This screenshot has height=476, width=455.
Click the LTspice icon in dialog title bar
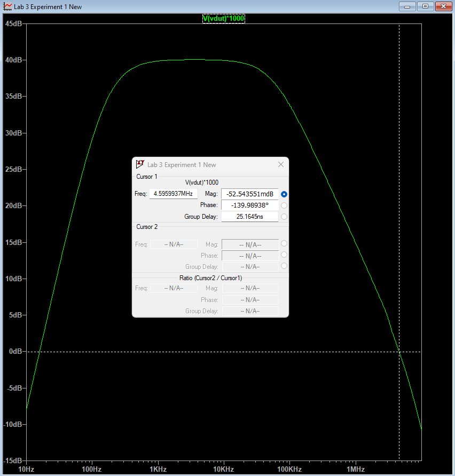pyautogui.click(x=140, y=164)
